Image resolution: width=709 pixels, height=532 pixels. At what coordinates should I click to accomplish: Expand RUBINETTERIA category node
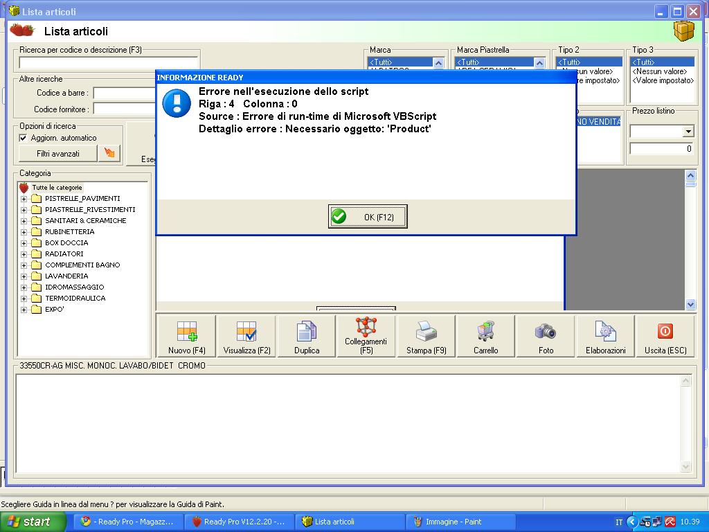[x=24, y=232]
